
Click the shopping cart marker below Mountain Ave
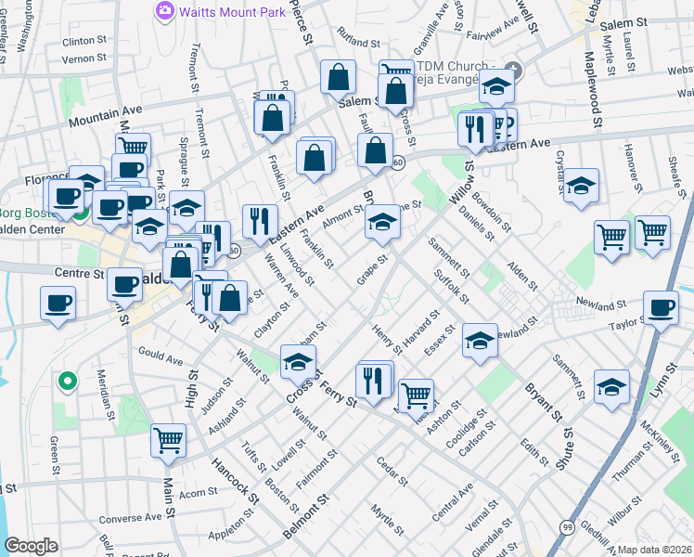(134, 146)
